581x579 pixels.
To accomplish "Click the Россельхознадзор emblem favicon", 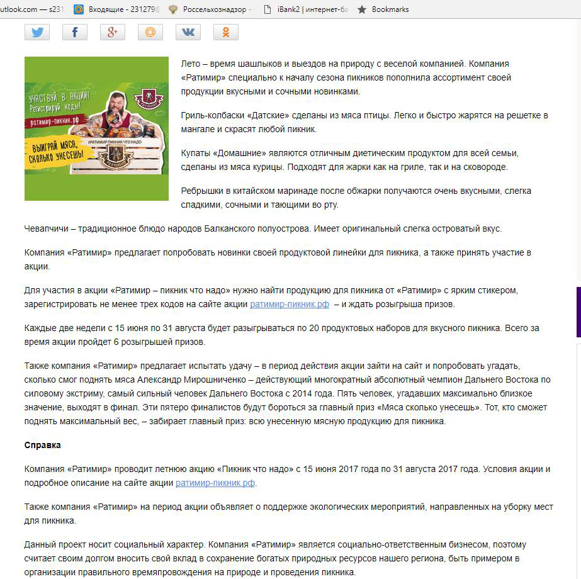I will tap(172, 9).
